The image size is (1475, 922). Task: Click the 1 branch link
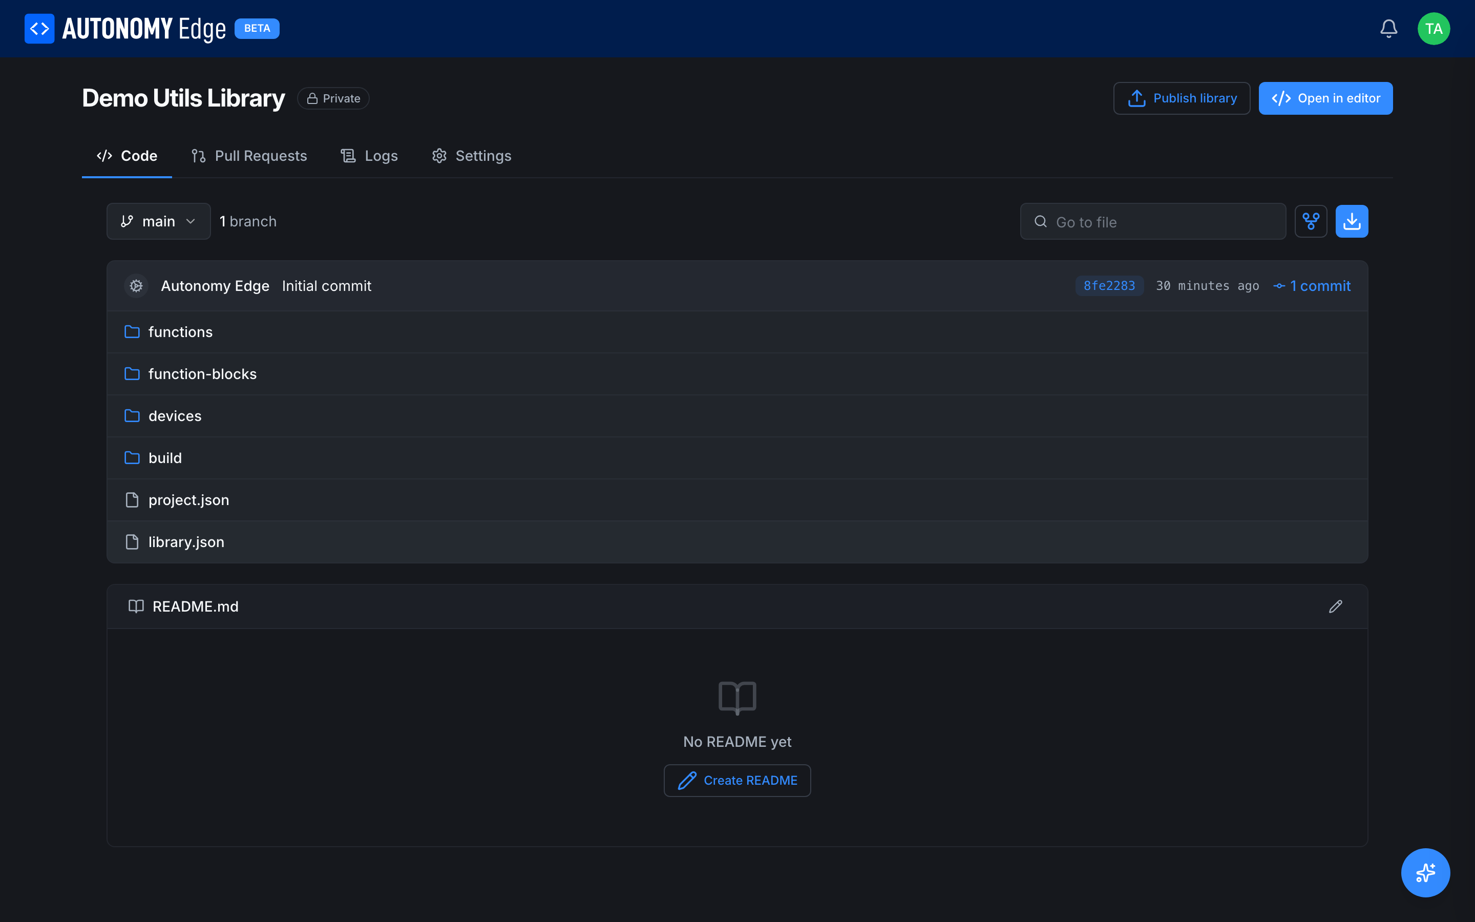(248, 221)
